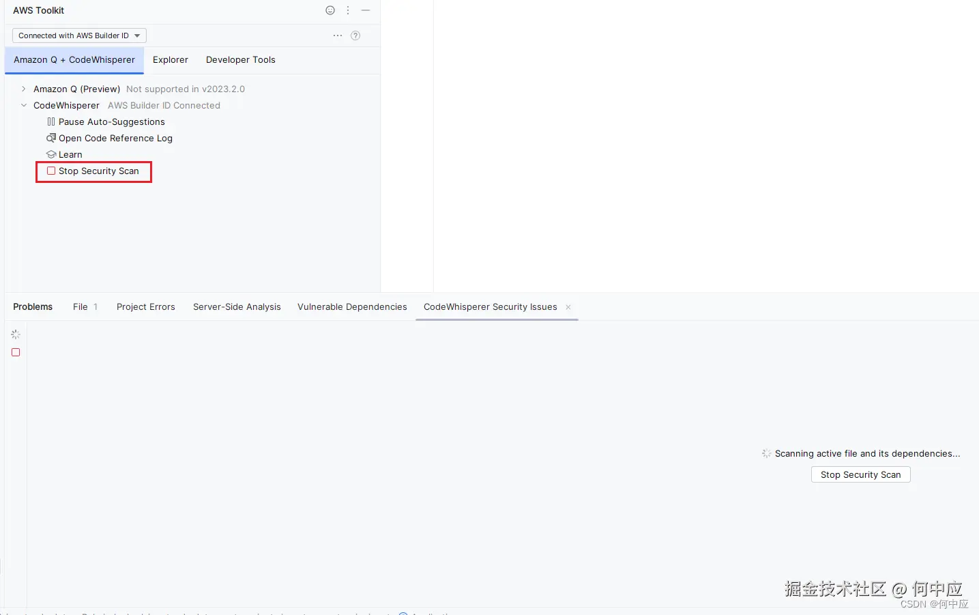Open the Developer Tools tab
979x615 pixels.
[241, 60]
